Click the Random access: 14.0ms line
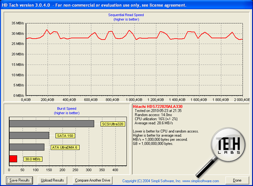 pyautogui.click(x=153, y=115)
